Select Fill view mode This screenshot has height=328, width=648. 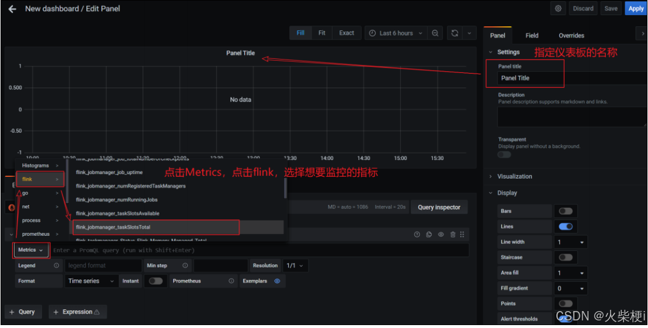(x=300, y=33)
